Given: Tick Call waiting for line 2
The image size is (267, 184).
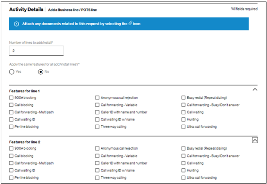Looking at the screenshot, I should point(183,163).
